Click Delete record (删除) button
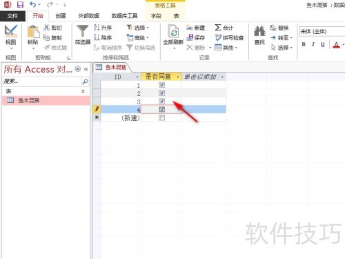The height and width of the screenshot is (259, 345). [x=195, y=48]
